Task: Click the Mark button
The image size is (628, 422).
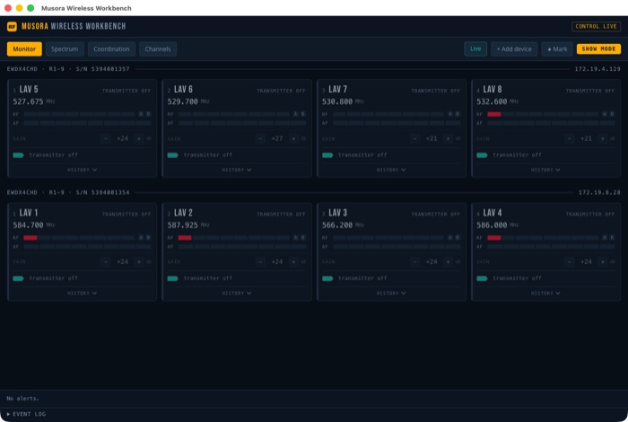Action: (x=557, y=48)
